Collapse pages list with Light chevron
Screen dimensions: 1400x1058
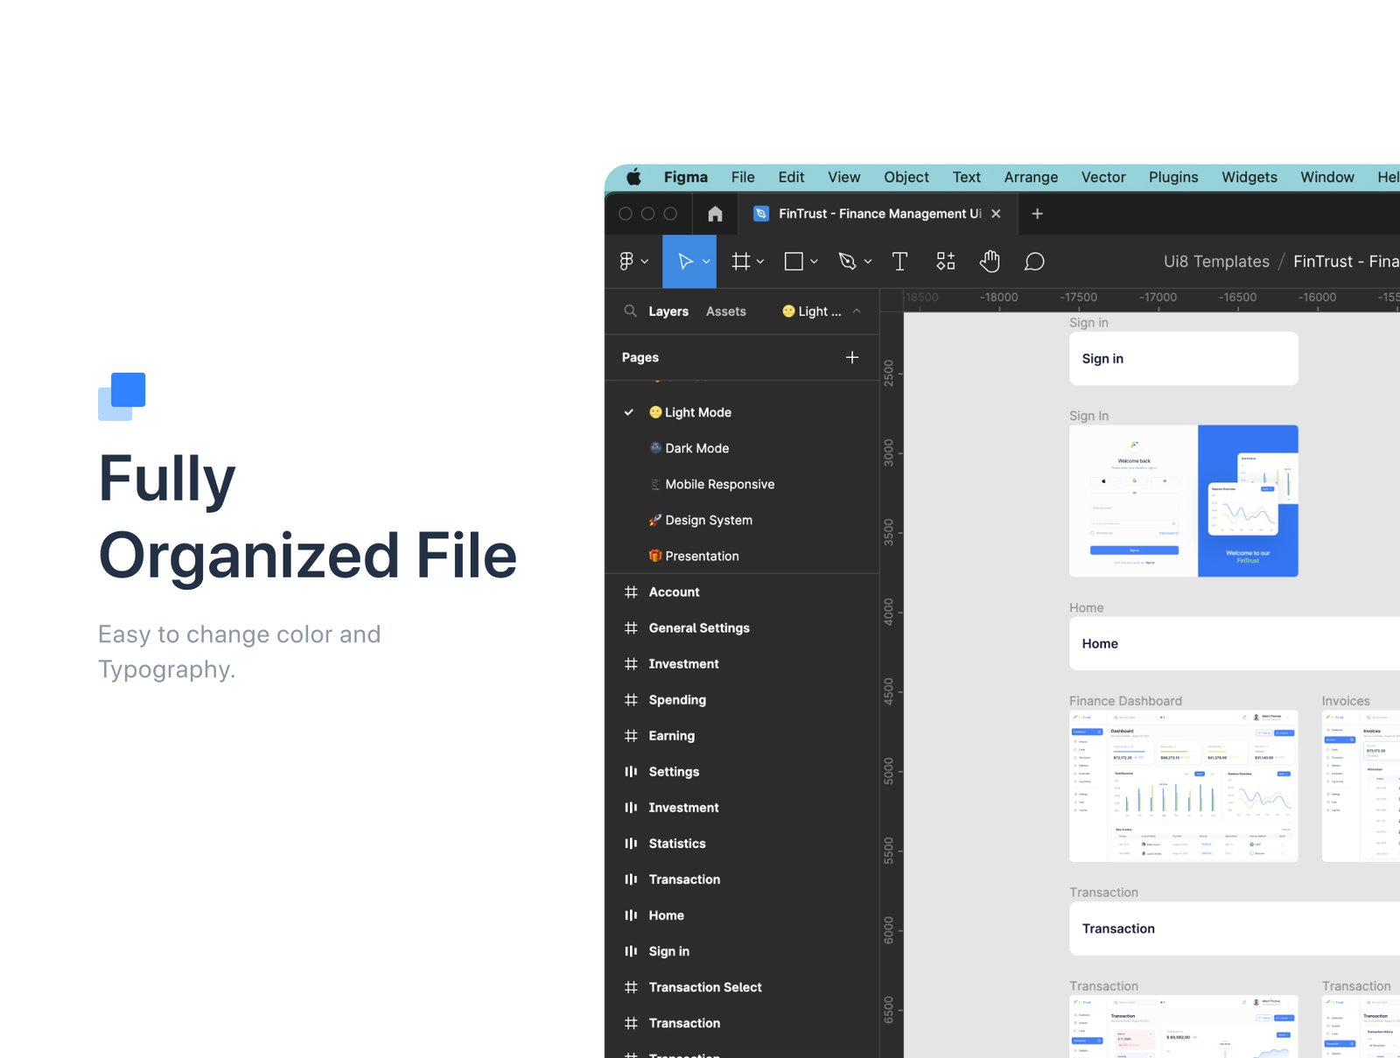[857, 312]
